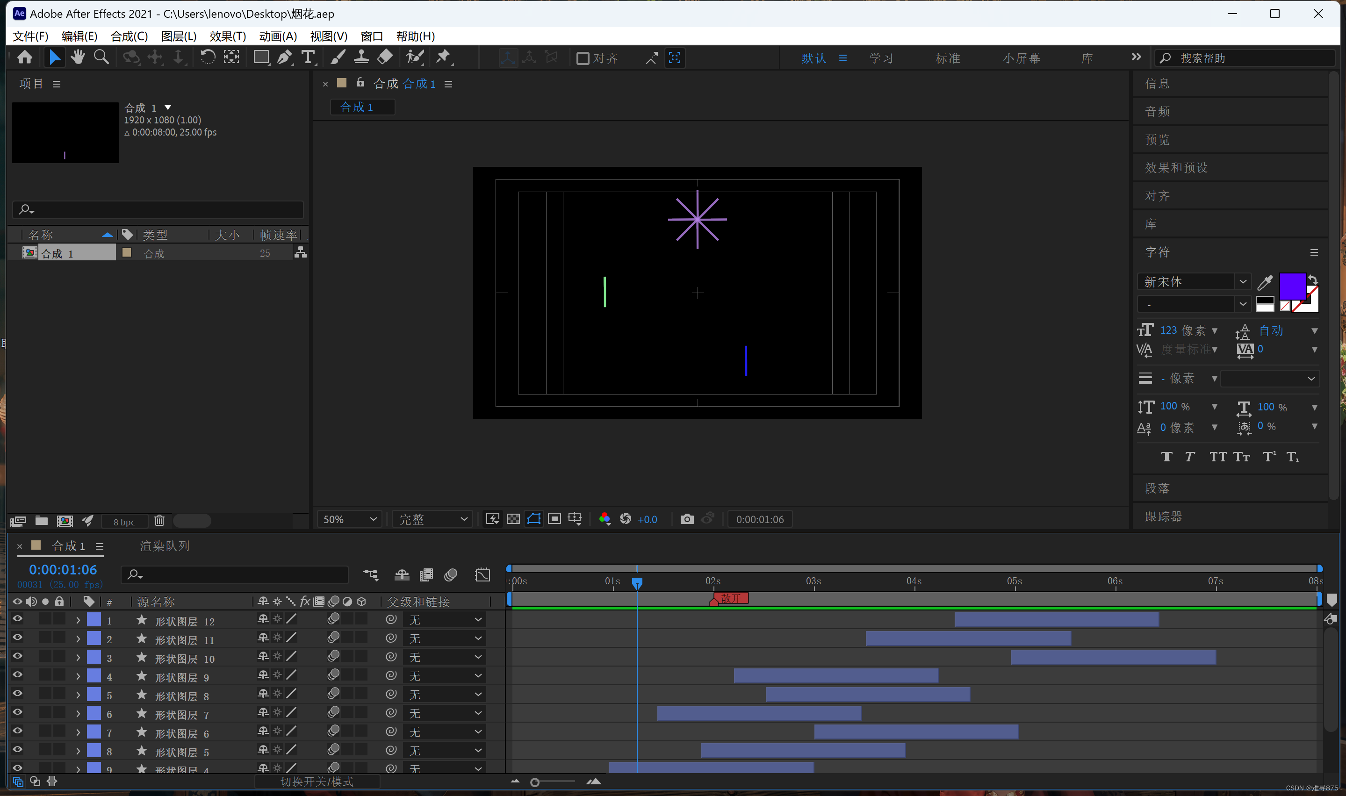
Task: Pick the Zoom magnifier tool
Action: 101,57
